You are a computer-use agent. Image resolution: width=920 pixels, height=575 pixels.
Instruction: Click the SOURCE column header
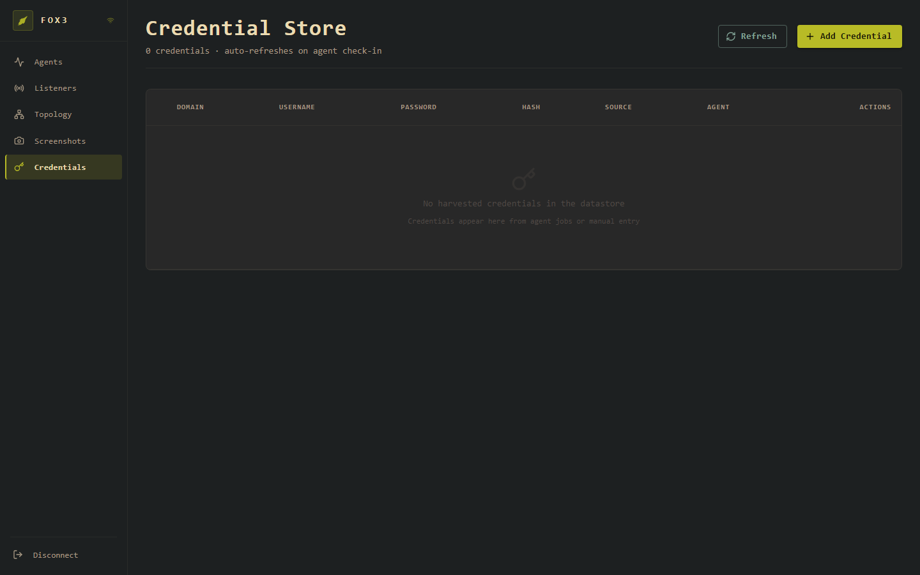618,107
